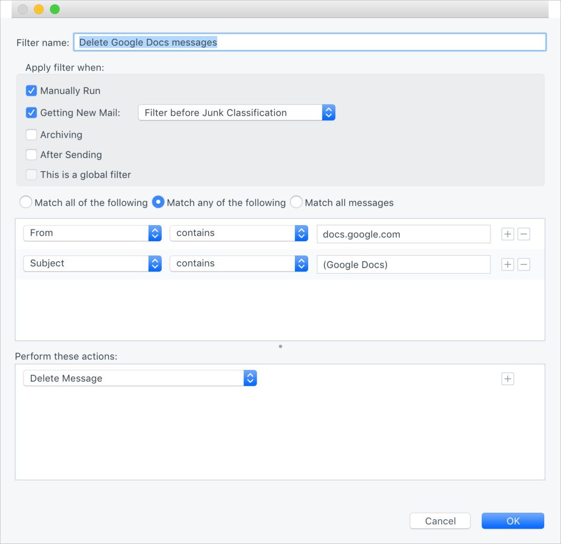Confirm the filter with OK
The image size is (561, 544).
513,521
